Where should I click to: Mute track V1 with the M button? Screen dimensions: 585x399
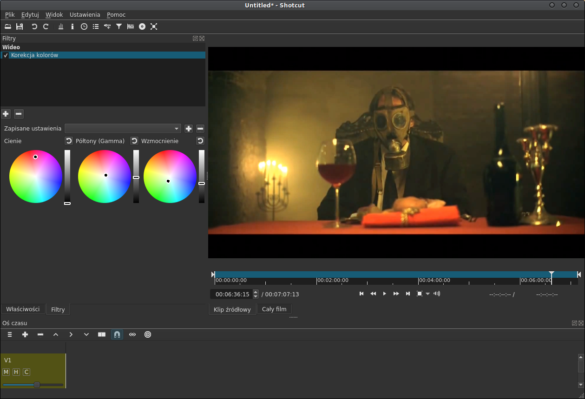[6, 372]
